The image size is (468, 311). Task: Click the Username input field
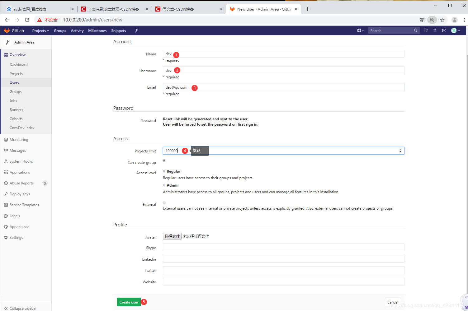(x=283, y=70)
